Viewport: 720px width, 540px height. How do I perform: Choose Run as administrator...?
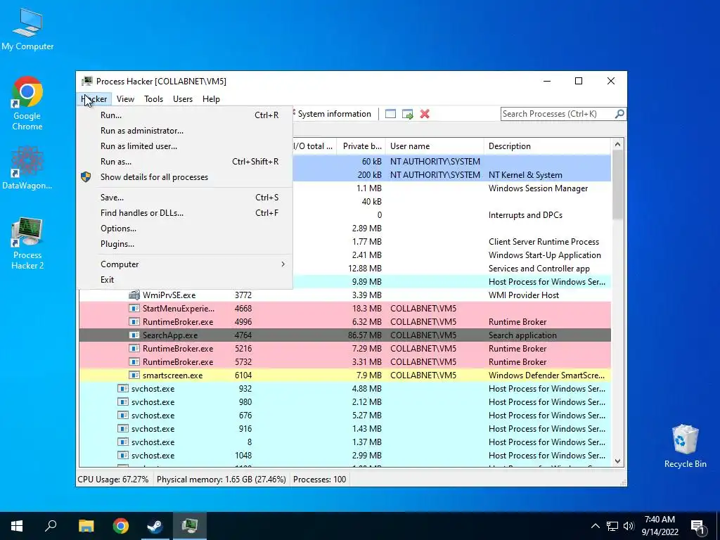(x=186, y=130)
